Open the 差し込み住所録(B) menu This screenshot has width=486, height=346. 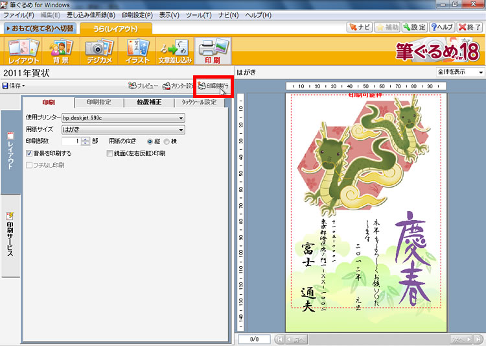(x=91, y=15)
